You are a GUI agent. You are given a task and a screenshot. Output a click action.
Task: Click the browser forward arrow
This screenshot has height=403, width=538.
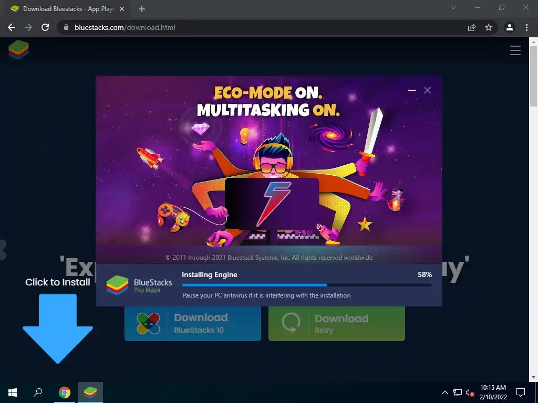[x=28, y=27]
